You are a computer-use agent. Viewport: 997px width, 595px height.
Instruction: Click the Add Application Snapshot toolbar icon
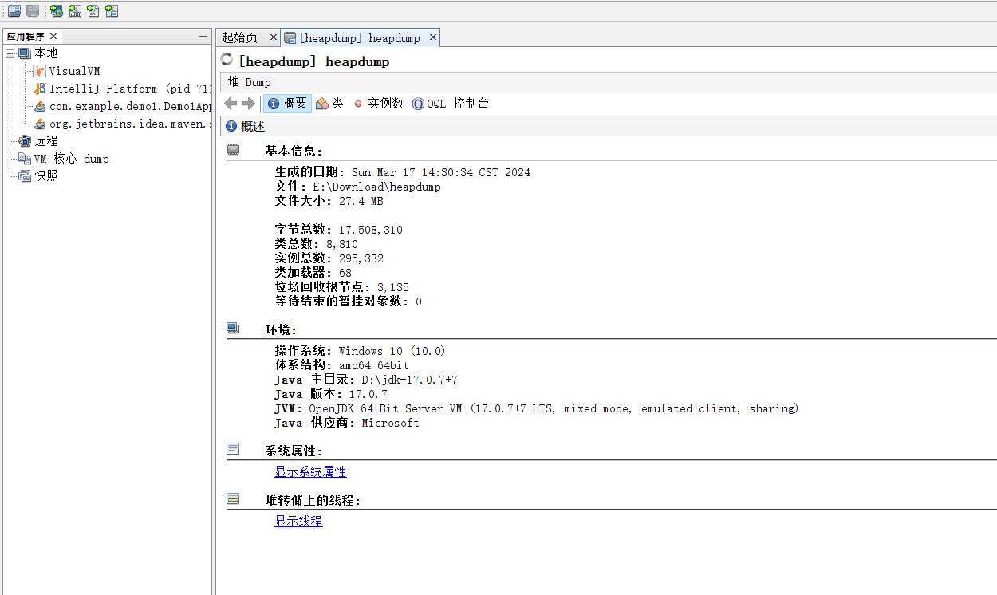click(112, 10)
